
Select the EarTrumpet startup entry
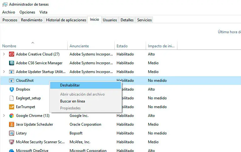(26, 107)
